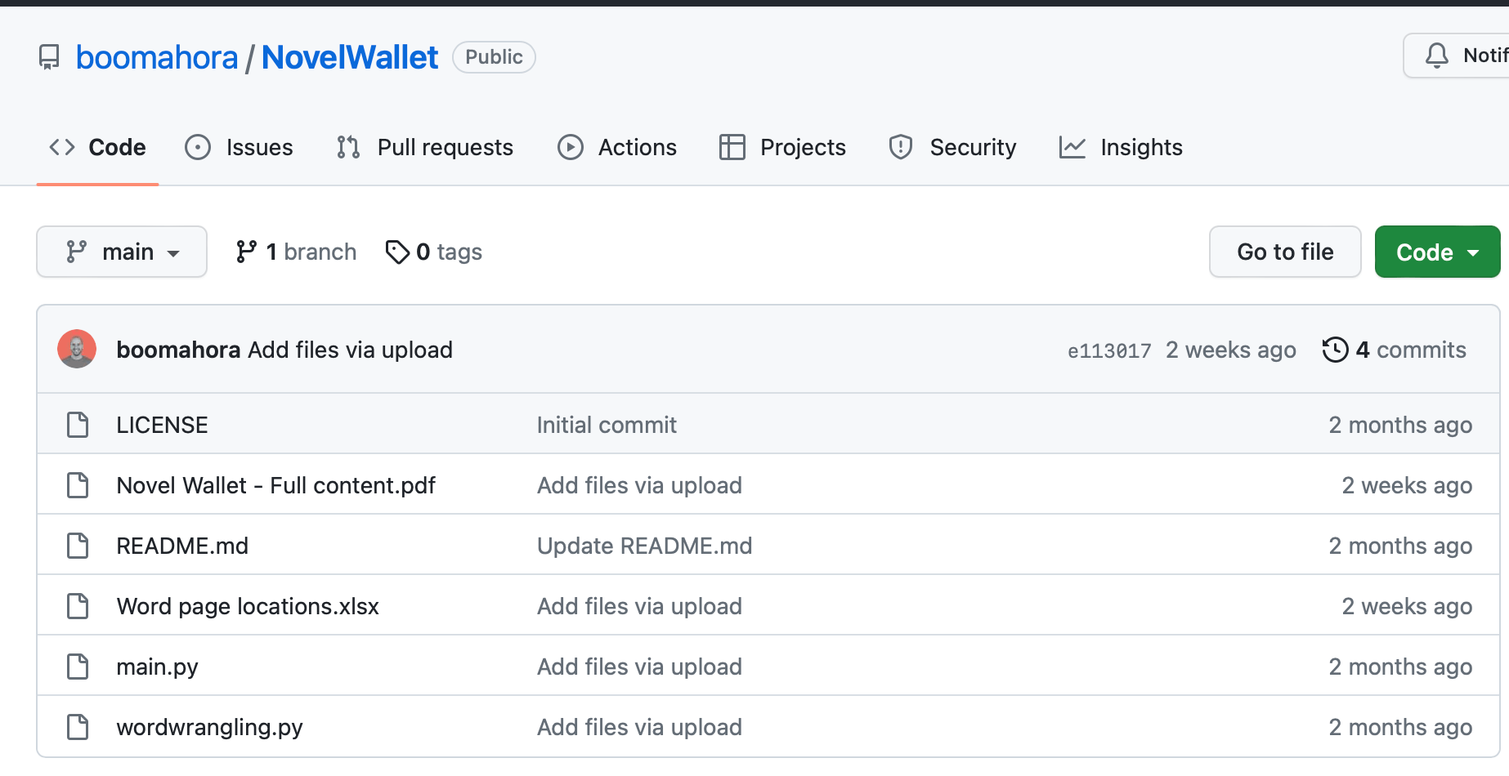Open the Insights tab

(1121, 147)
